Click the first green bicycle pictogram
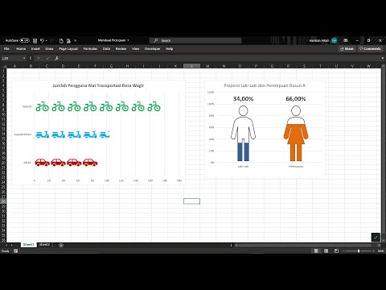The image size is (386, 290). [x=43, y=106]
